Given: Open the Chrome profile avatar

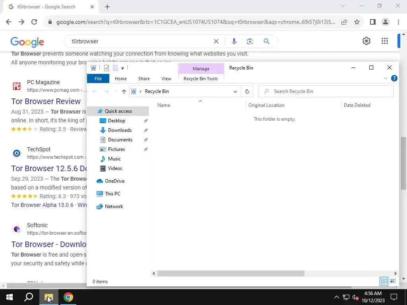Looking at the screenshot, I should (386, 22).
